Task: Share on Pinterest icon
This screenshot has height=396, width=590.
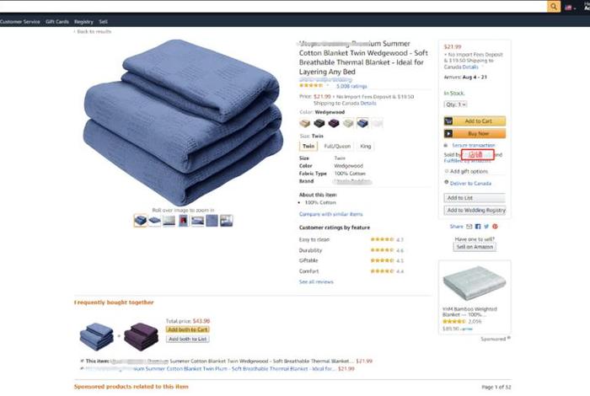Action: [496, 227]
